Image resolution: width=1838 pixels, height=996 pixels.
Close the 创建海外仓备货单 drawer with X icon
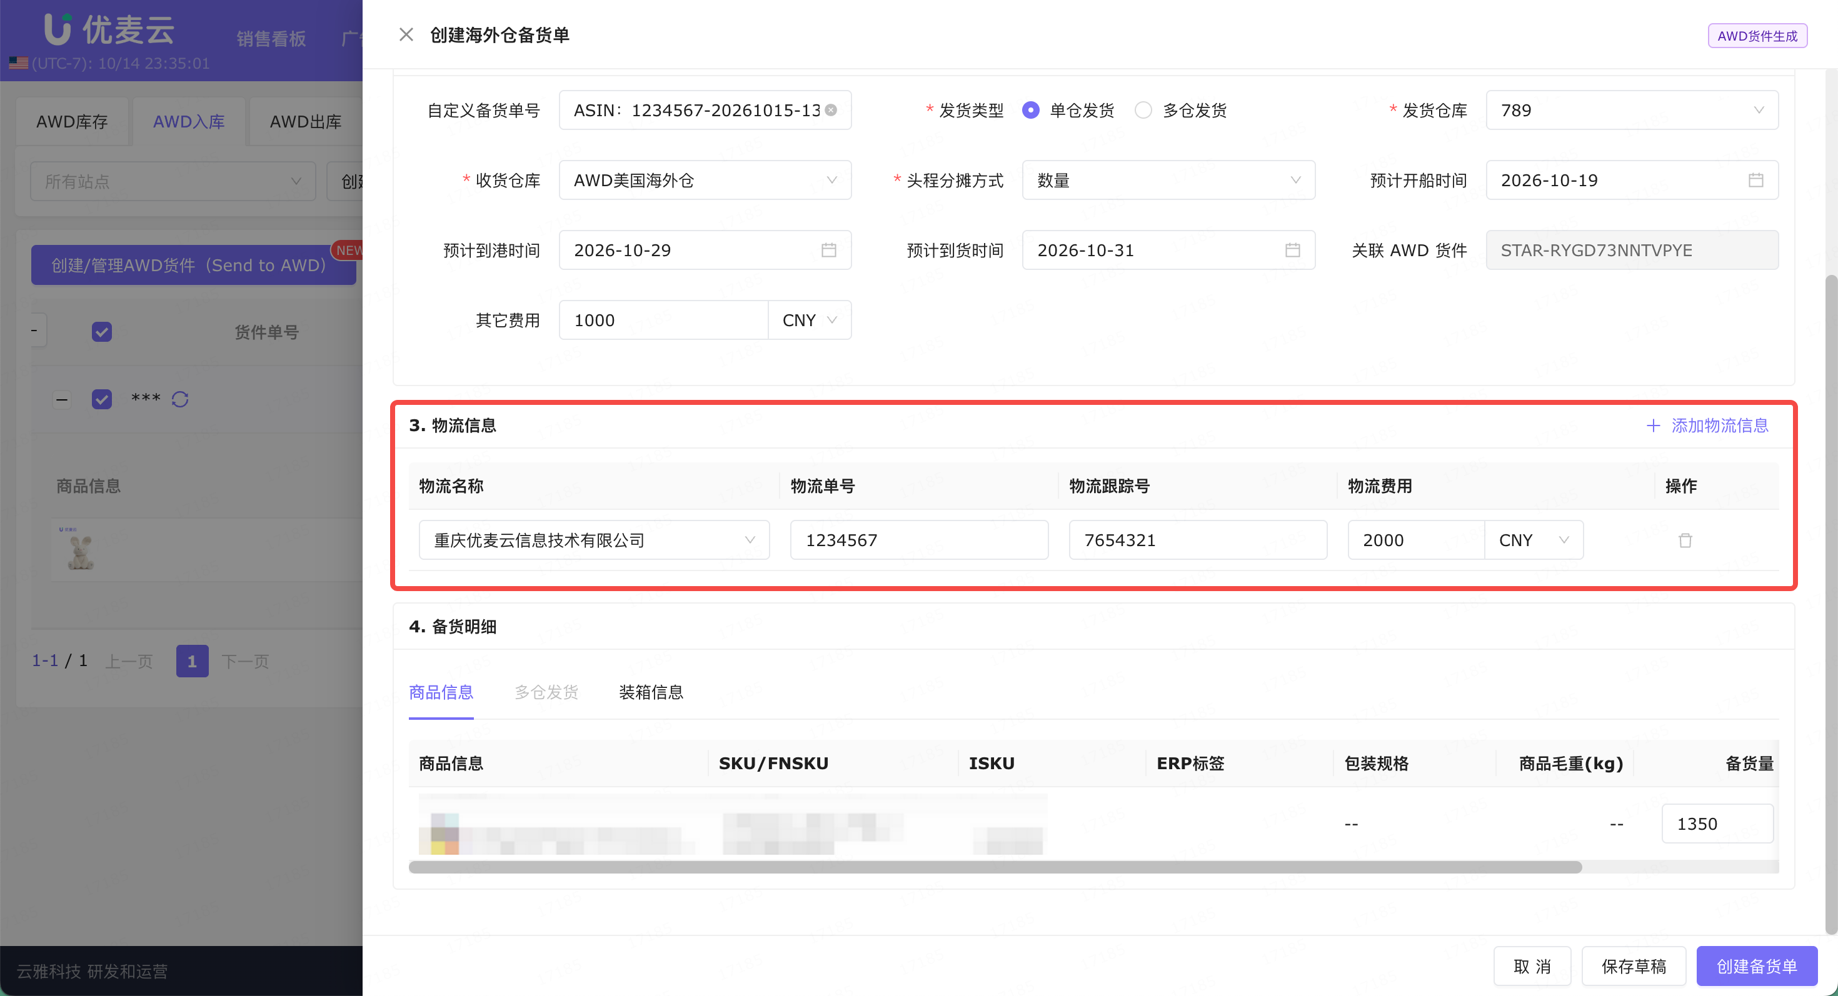(x=406, y=34)
